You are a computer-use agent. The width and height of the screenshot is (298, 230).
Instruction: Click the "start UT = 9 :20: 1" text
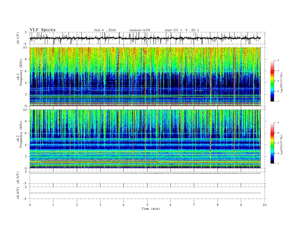click(182, 30)
